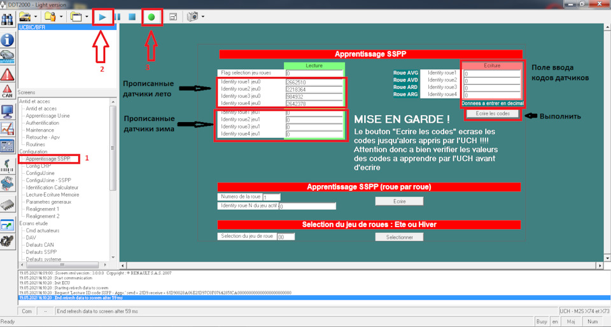
Task: Open the red warning triangle icon
Action: tap(8, 74)
